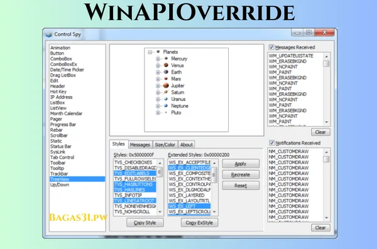Screen dimensions: 377x249
Task: Expand the Neptune tree node
Action: [x=158, y=105]
